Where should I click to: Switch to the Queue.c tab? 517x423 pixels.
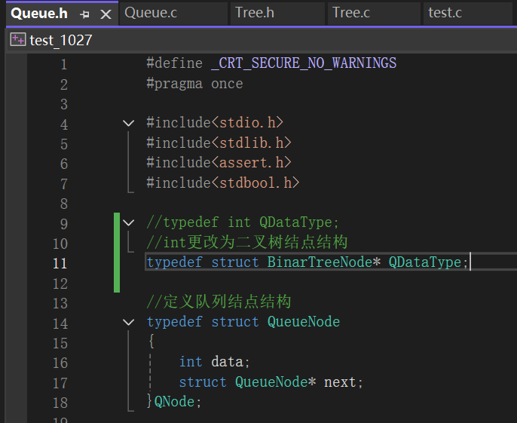(173, 14)
